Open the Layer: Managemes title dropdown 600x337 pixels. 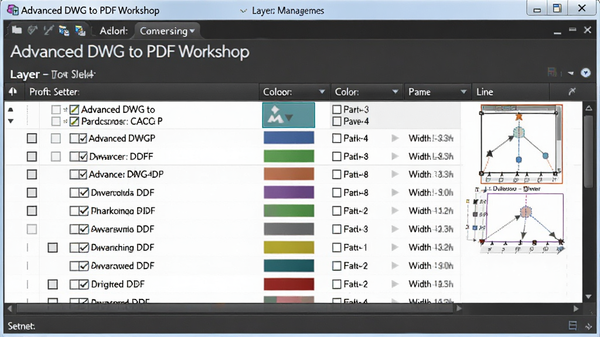pos(243,11)
